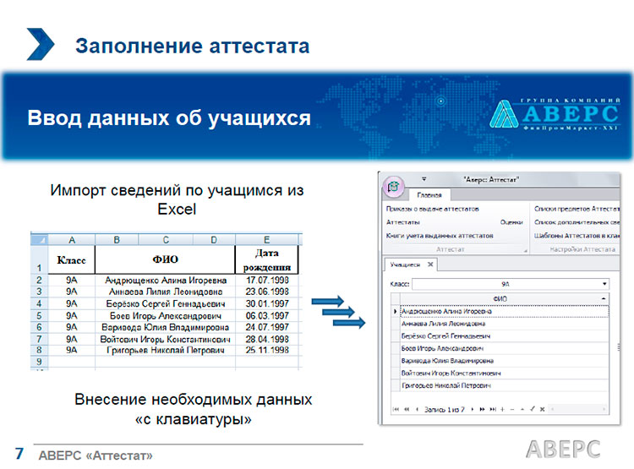Click Excel cell with date 30.01.1997
Screen dimensions: 634x469
click(x=267, y=303)
